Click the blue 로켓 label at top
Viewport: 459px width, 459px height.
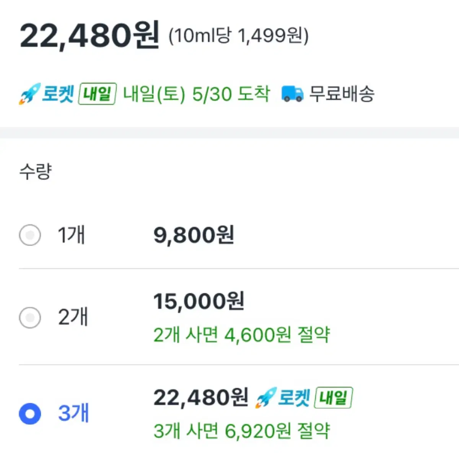(x=58, y=94)
